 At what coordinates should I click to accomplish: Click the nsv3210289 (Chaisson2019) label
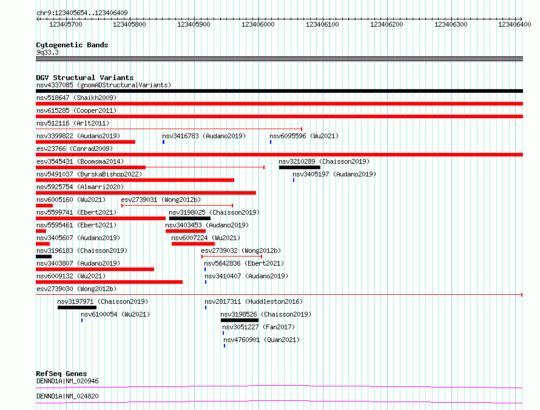click(324, 161)
